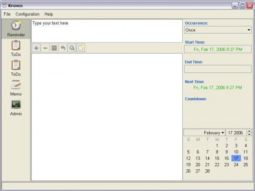Select calendar day 1
The width and height of the screenshot is (255, 191).
tap(217, 146)
